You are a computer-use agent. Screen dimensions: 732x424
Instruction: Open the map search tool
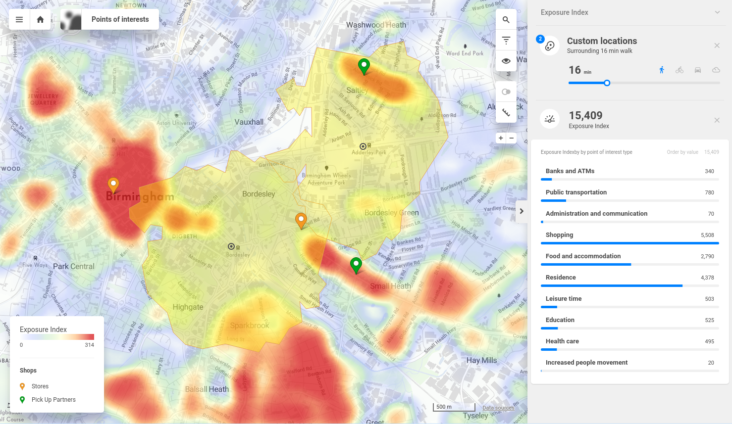506,20
